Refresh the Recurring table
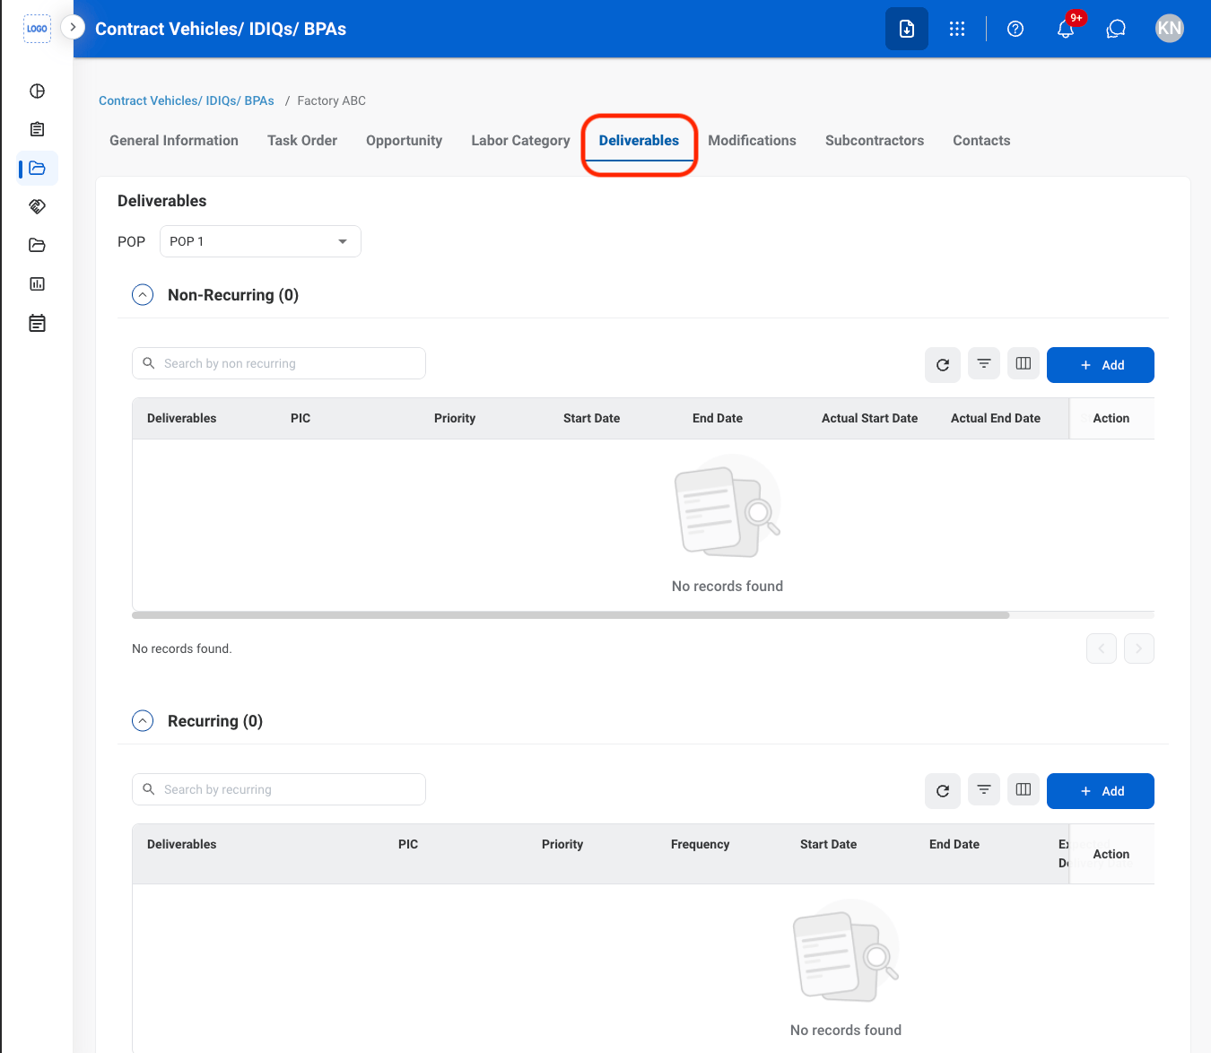This screenshot has height=1053, width=1211. point(943,791)
